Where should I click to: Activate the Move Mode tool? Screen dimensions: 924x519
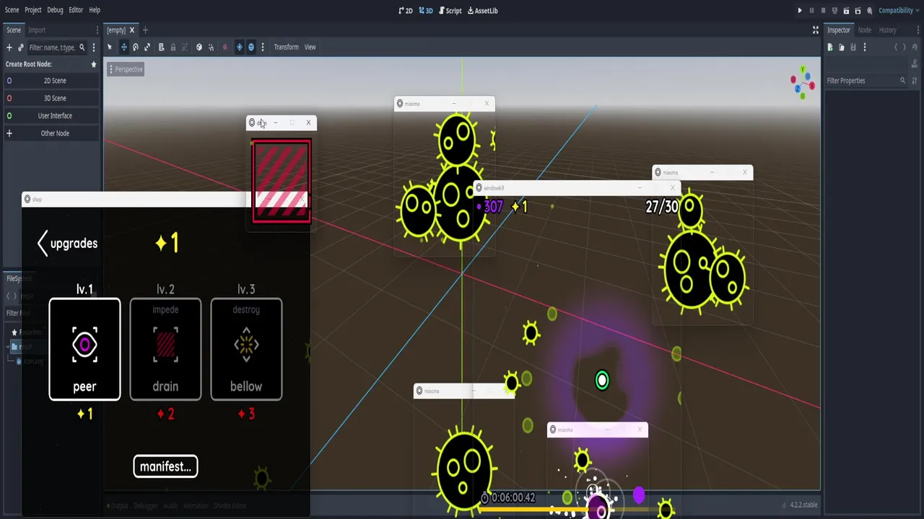coord(123,47)
